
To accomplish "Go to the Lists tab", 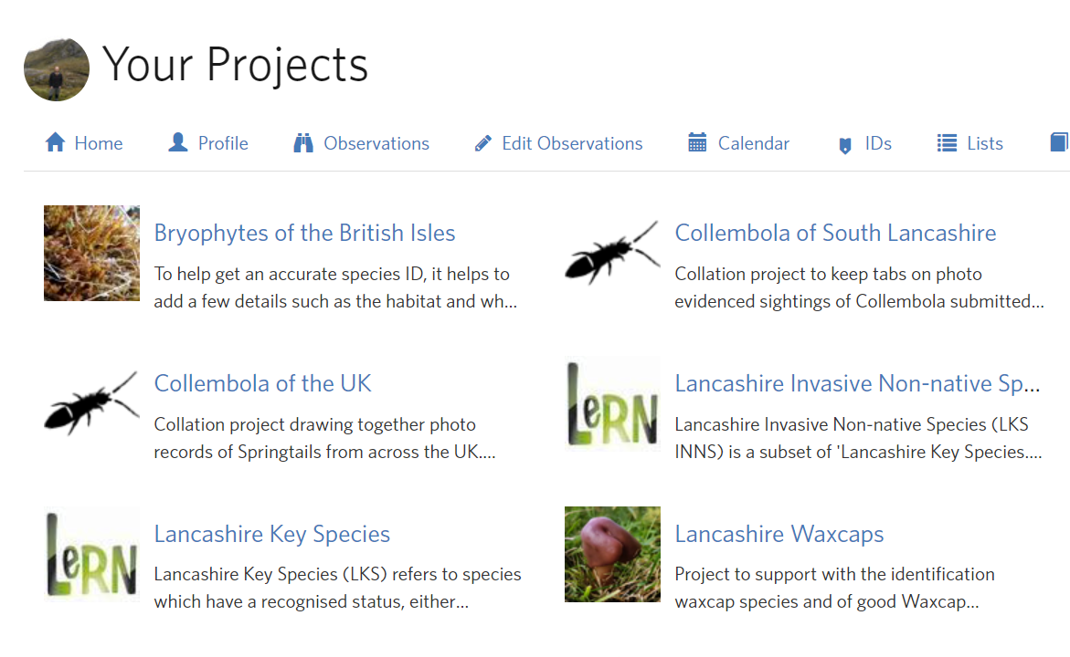I will [x=984, y=143].
